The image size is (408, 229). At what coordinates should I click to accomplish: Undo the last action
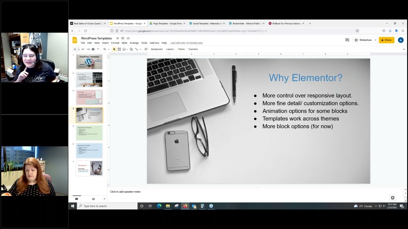coord(83,49)
